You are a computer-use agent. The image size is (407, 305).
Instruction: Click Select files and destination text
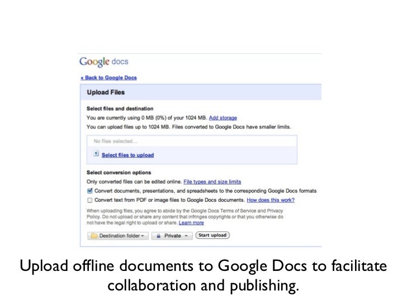120,109
